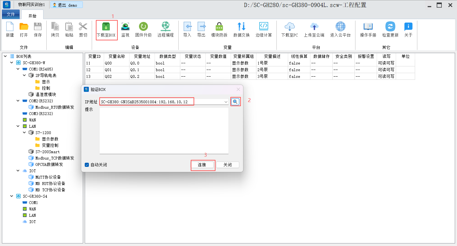Select the 温湿度模块 tree item
Screen dimensions: 457x246
46,95
